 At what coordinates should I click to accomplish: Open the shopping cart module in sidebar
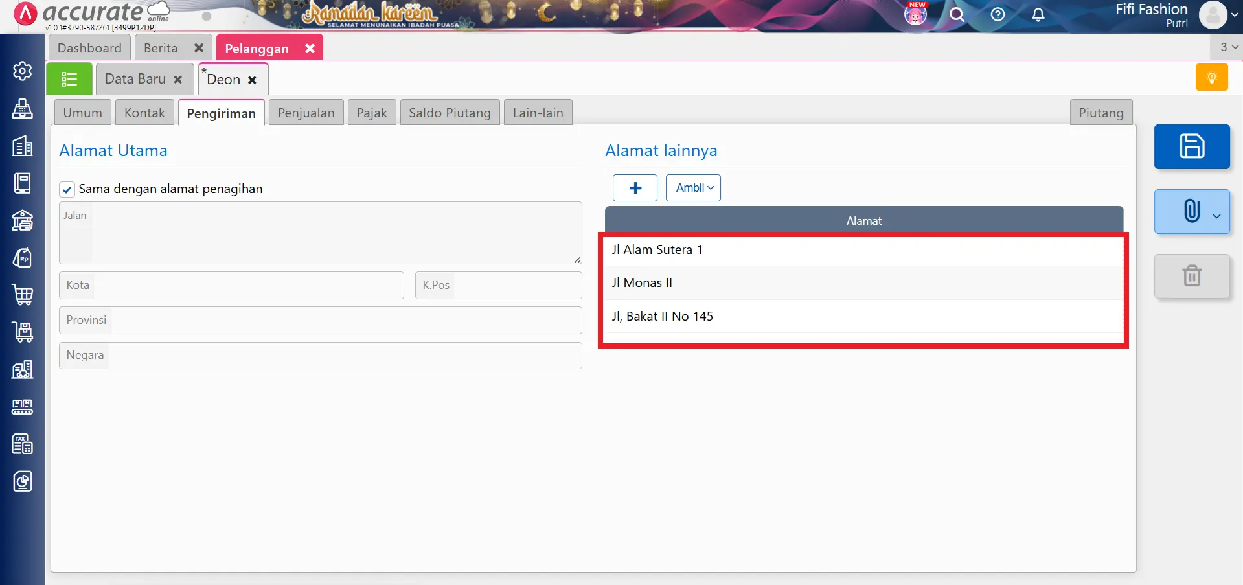23,295
